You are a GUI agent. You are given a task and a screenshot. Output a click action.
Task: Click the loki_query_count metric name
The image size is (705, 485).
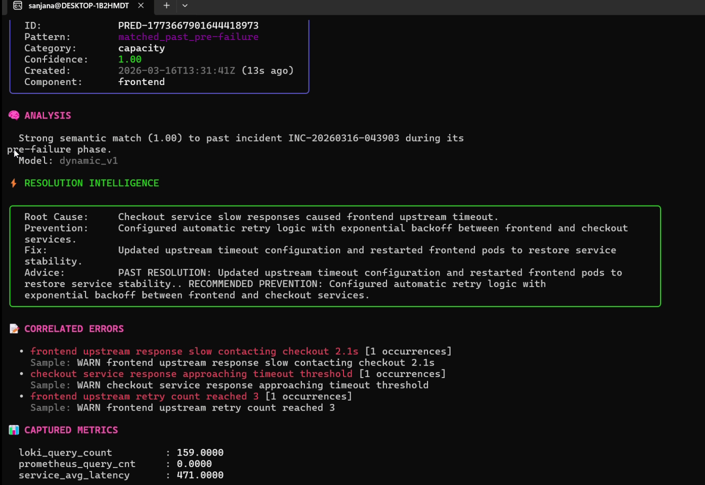pyautogui.click(x=65, y=452)
